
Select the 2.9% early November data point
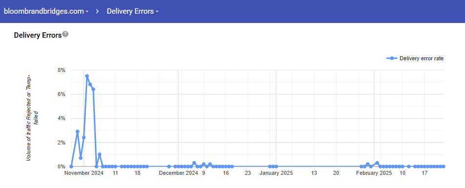click(77, 131)
